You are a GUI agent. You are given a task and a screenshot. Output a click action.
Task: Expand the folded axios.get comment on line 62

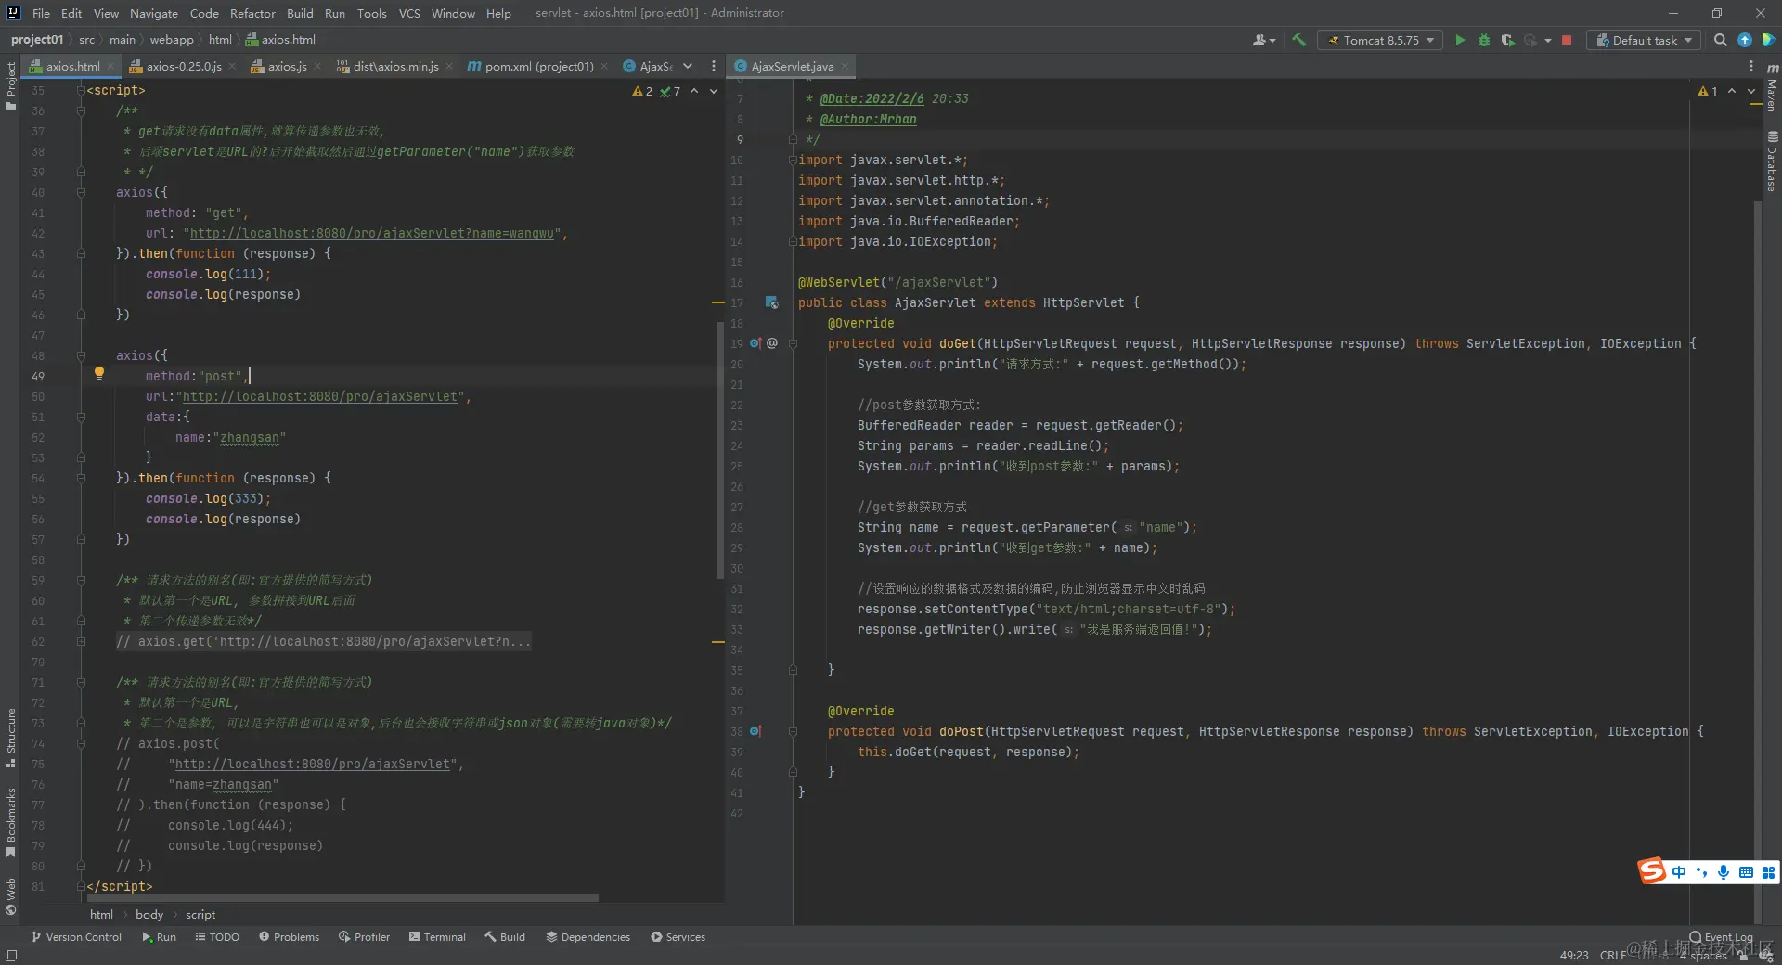tap(81, 641)
